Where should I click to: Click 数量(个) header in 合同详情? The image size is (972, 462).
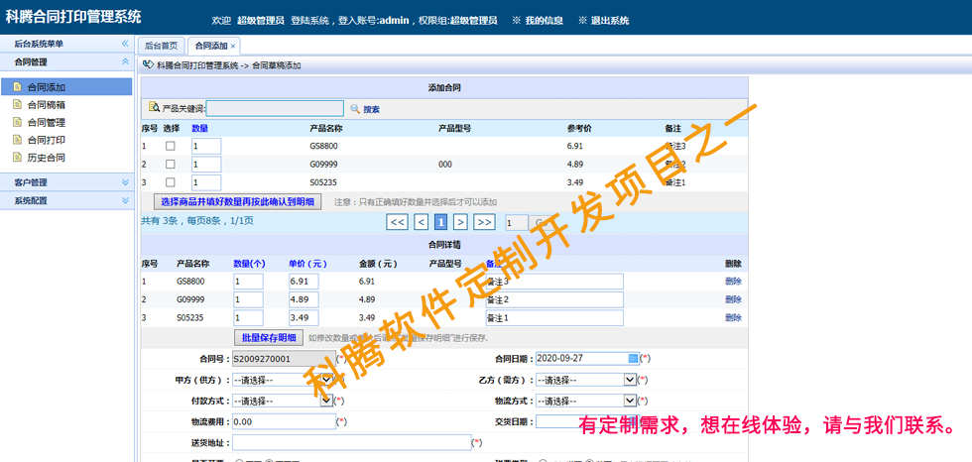tap(249, 264)
